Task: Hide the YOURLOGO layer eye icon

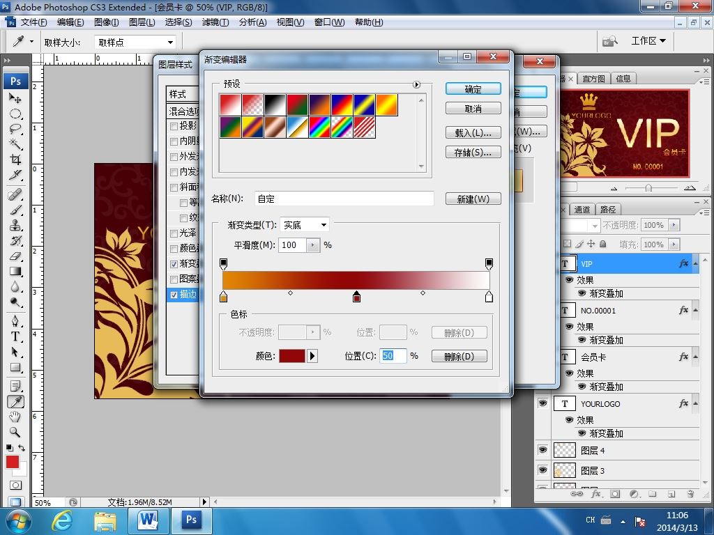Action: [542, 403]
